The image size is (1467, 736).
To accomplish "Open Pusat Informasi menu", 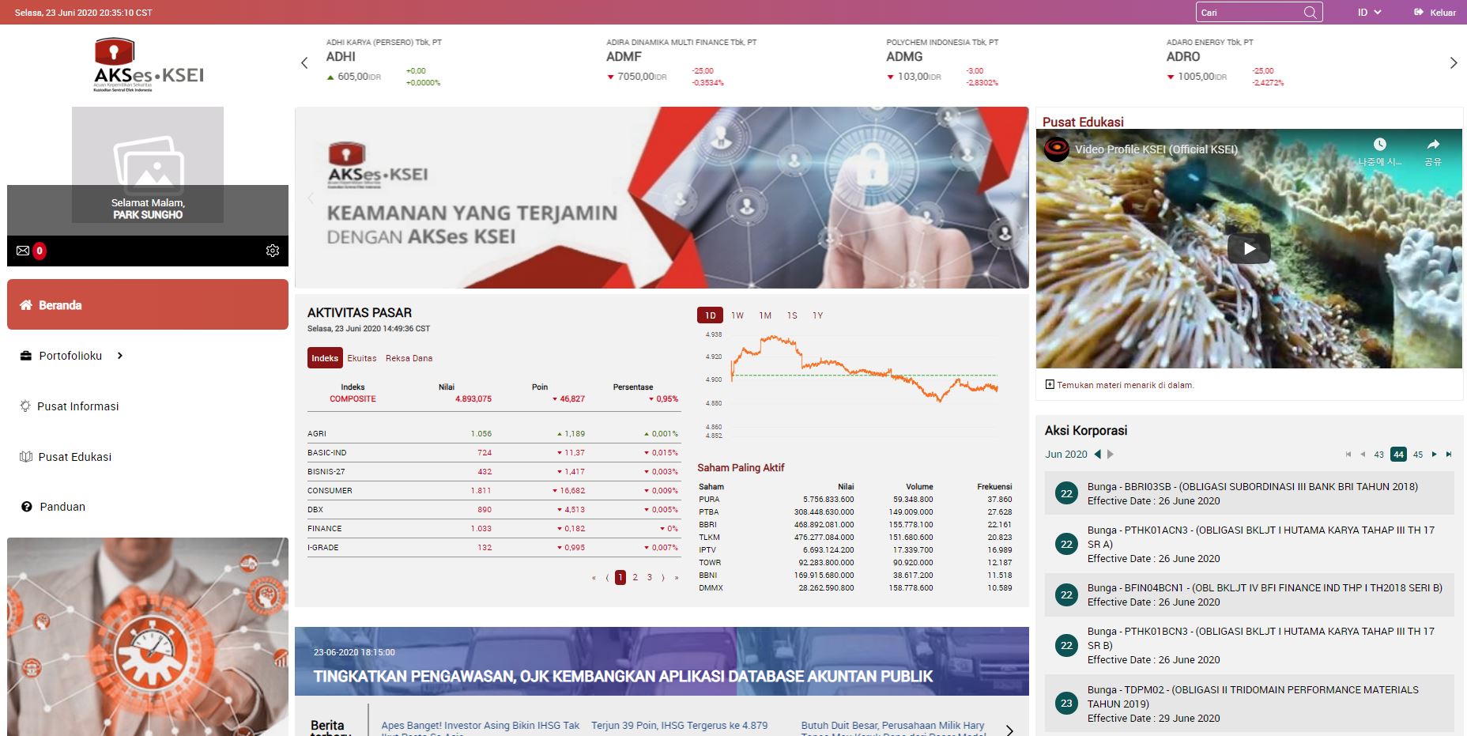I will pyautogui.click(x=70, y=406).
